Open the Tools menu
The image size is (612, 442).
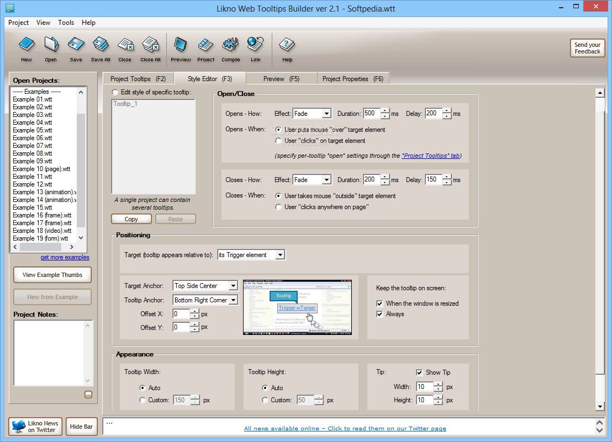tap(66, 23)
